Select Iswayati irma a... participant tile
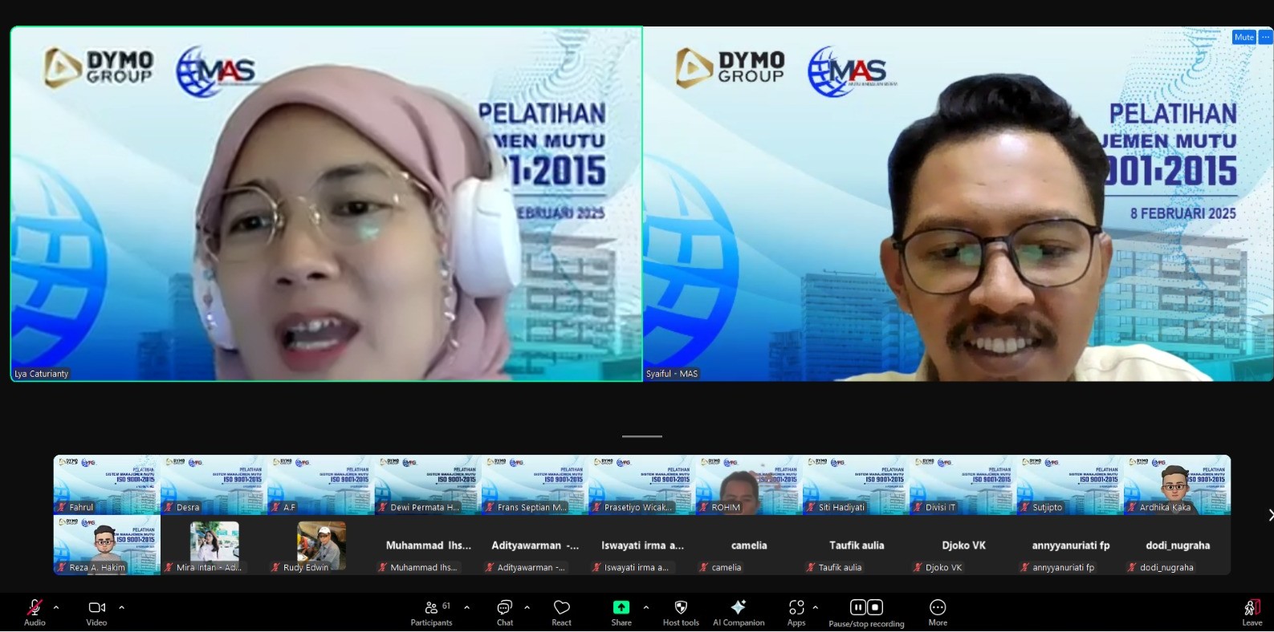1274x632 pixels. [x=642, y=545]
